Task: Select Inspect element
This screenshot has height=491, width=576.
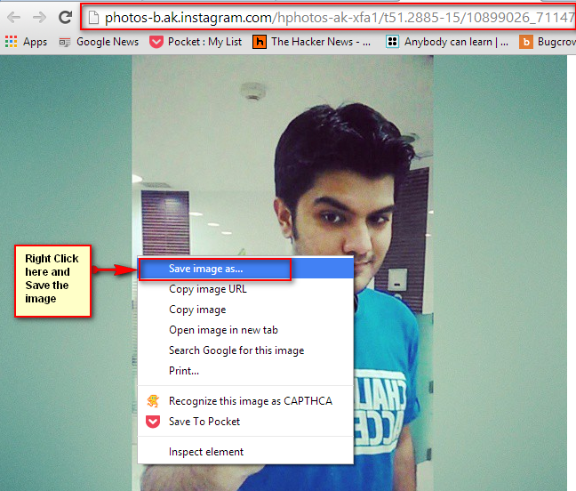Action: [245, 452]
